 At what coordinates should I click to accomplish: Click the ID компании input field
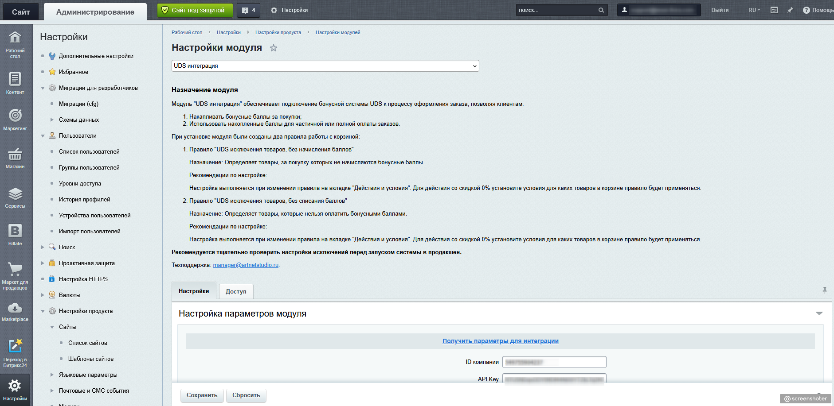point(554,362)
